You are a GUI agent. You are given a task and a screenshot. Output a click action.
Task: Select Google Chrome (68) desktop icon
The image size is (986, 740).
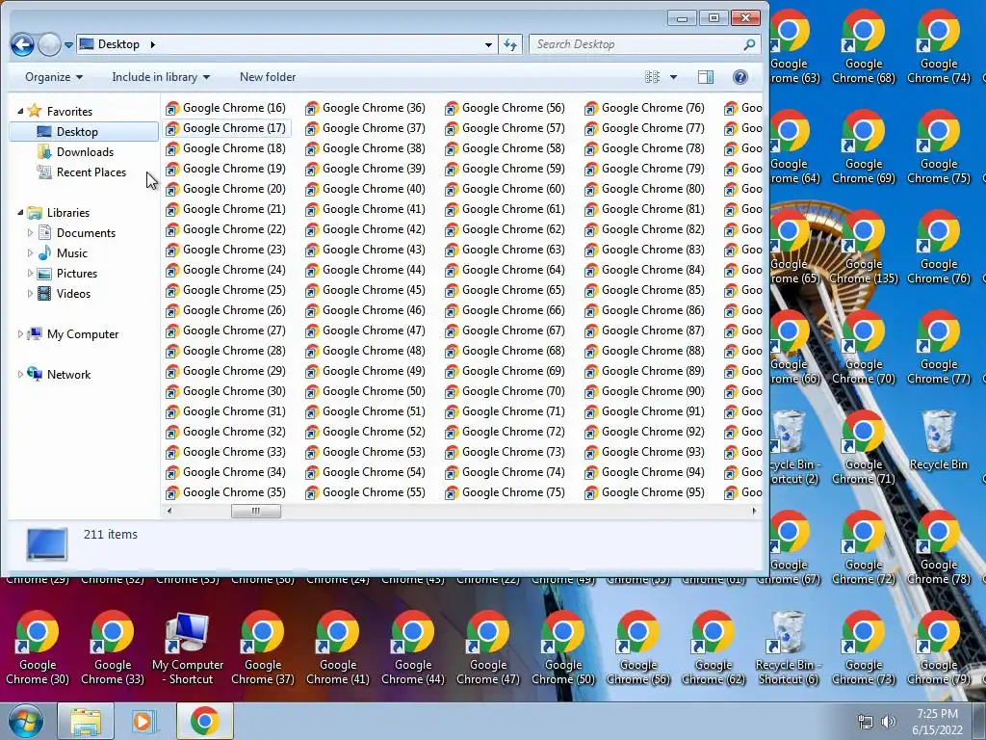click(x=864, y=47)
